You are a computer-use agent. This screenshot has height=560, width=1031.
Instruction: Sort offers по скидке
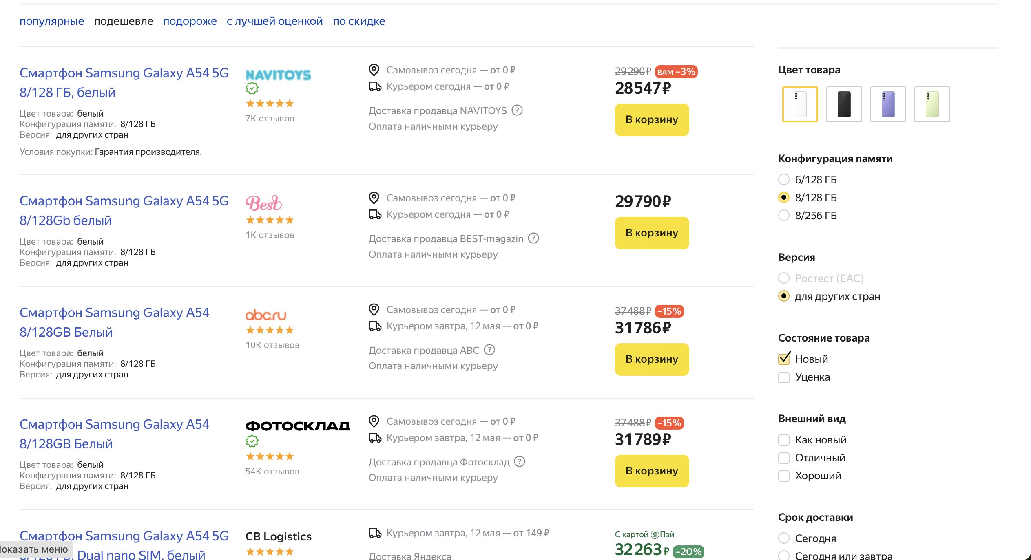tap(359, 21)
